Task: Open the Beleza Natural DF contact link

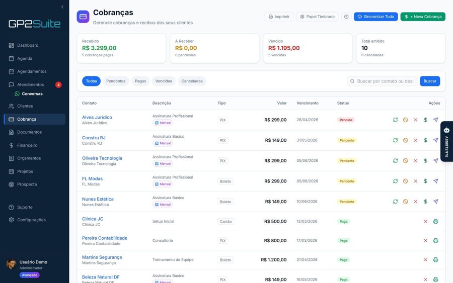Action: (101, 277)
